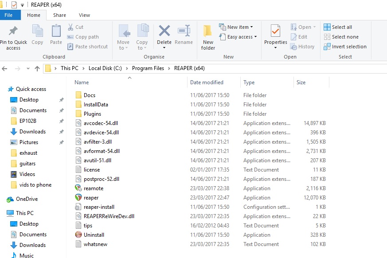Screen dimensions: 387x258
Task: Sort files by Date modified column header
Action: click(x=207, y=82)
